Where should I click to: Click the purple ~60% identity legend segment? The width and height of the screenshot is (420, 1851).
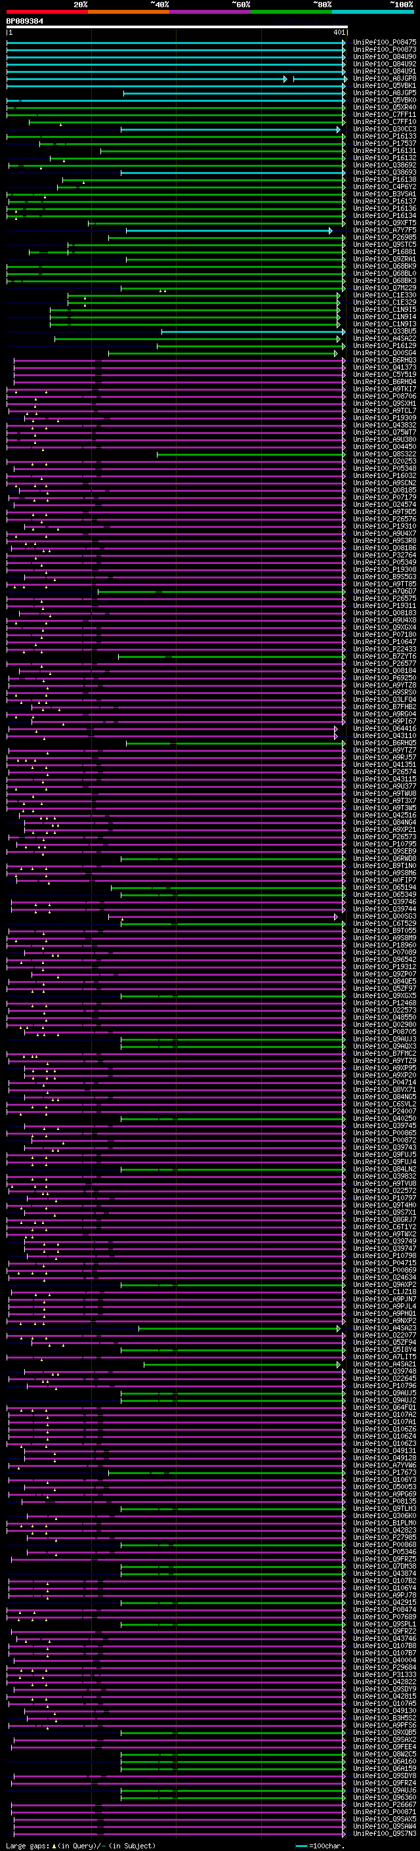211,12
